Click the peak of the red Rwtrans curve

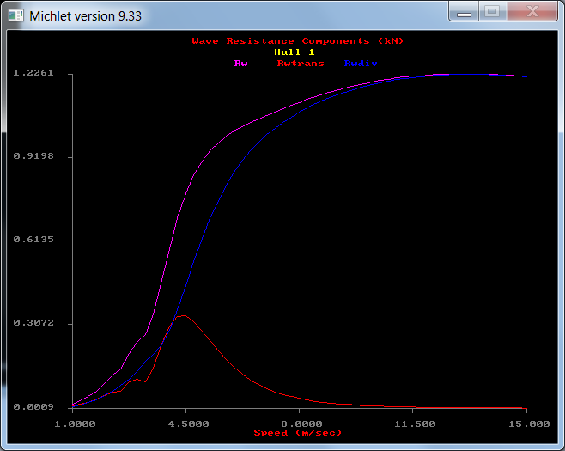pos(181,315)
